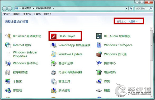Click the Windows 移动中心 laptop icon
The image size is (155, 100).
[8, 63]
